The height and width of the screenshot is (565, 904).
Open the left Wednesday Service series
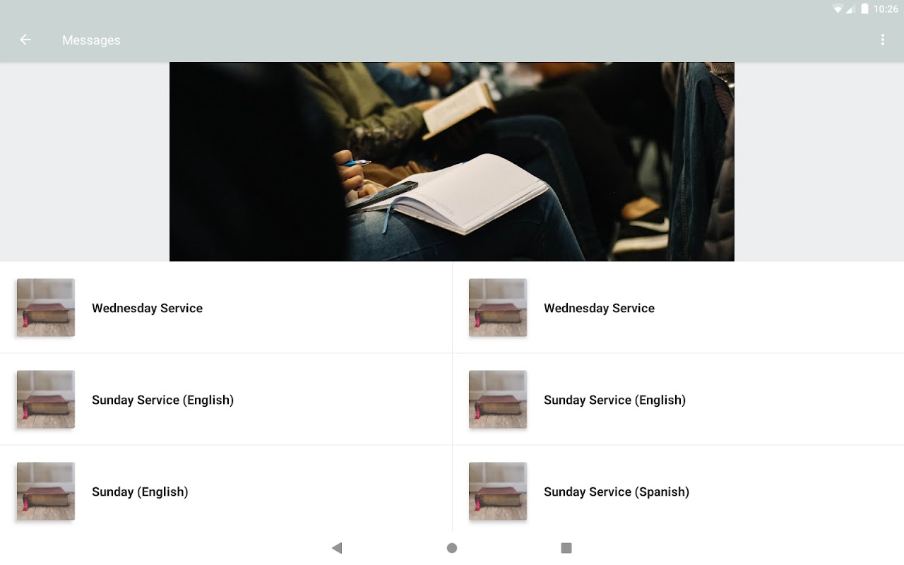click(x=226, y=308)
